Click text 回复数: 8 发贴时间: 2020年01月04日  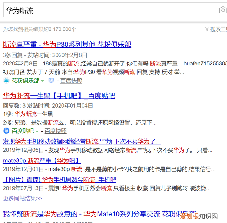[48, 106]
